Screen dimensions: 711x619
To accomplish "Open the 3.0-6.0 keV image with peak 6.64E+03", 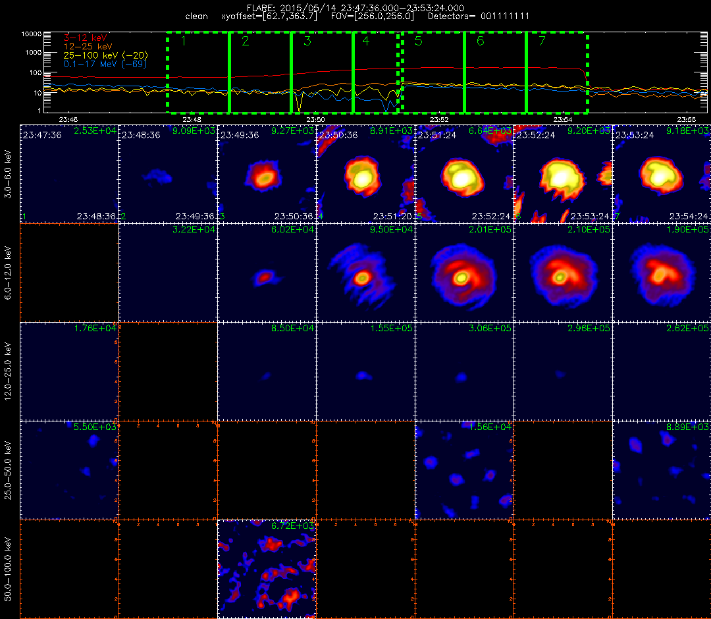I will [465, 174].
